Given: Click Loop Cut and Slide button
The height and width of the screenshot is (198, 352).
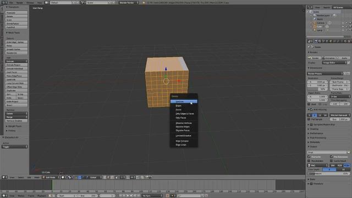Looking at the screenshot, I should (x=16, y=83).
